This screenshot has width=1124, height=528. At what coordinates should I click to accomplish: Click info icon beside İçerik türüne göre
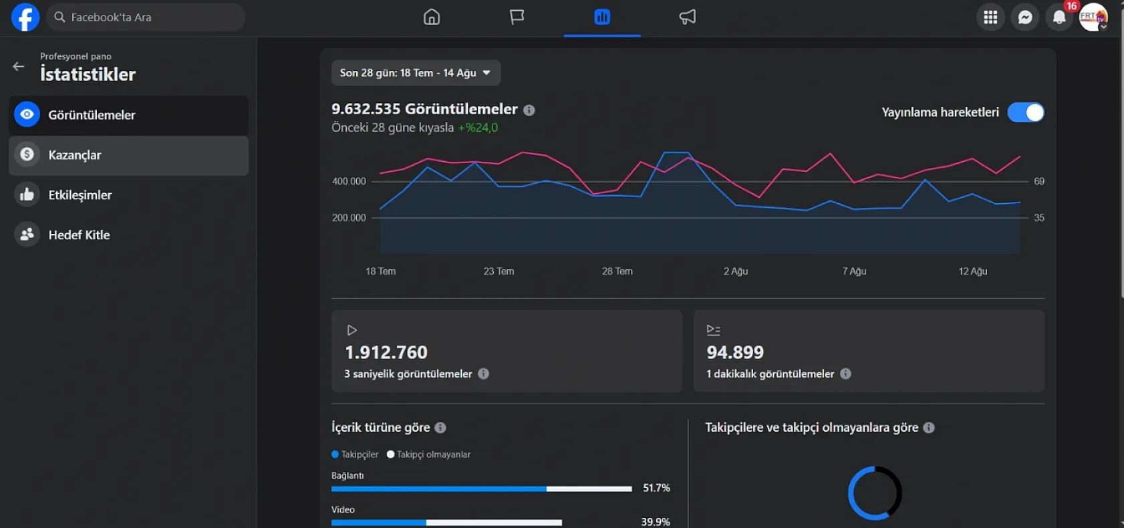[x=440, y=428]
